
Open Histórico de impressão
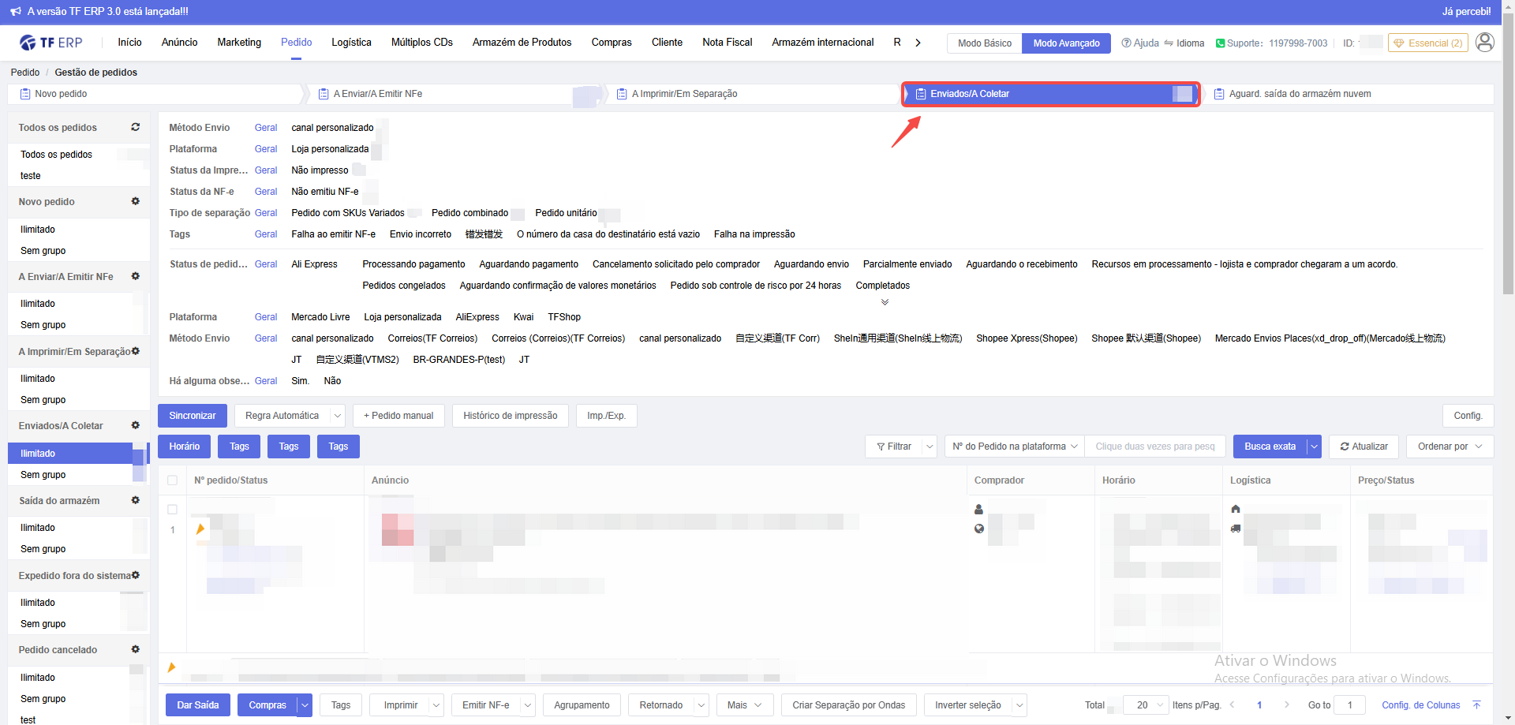[511, 416]
